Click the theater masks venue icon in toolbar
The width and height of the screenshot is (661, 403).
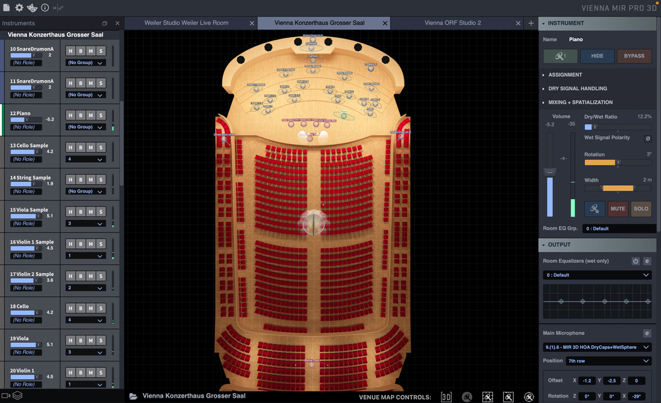tap(32, 8)
